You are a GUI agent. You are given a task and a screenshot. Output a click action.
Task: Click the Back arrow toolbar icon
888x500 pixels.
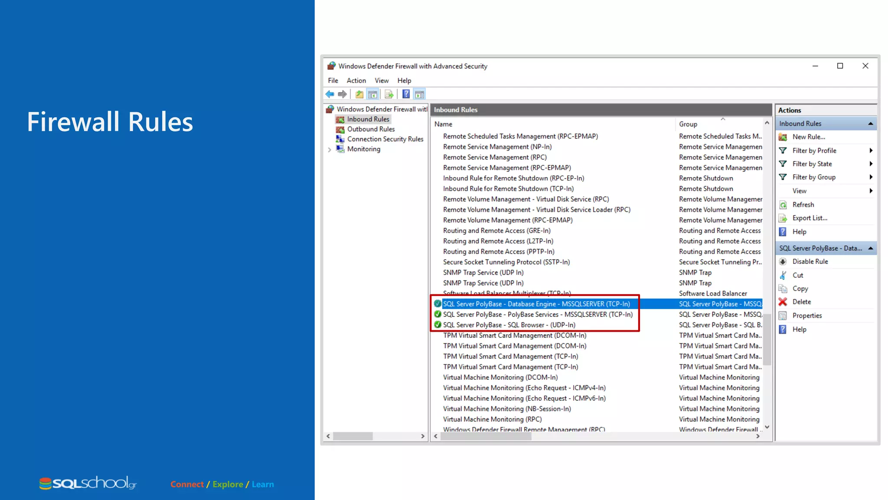click(x=330, y=94)
